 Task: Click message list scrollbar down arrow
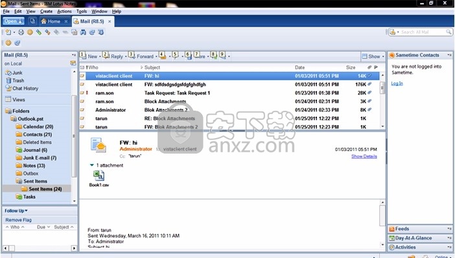point(382,126)
